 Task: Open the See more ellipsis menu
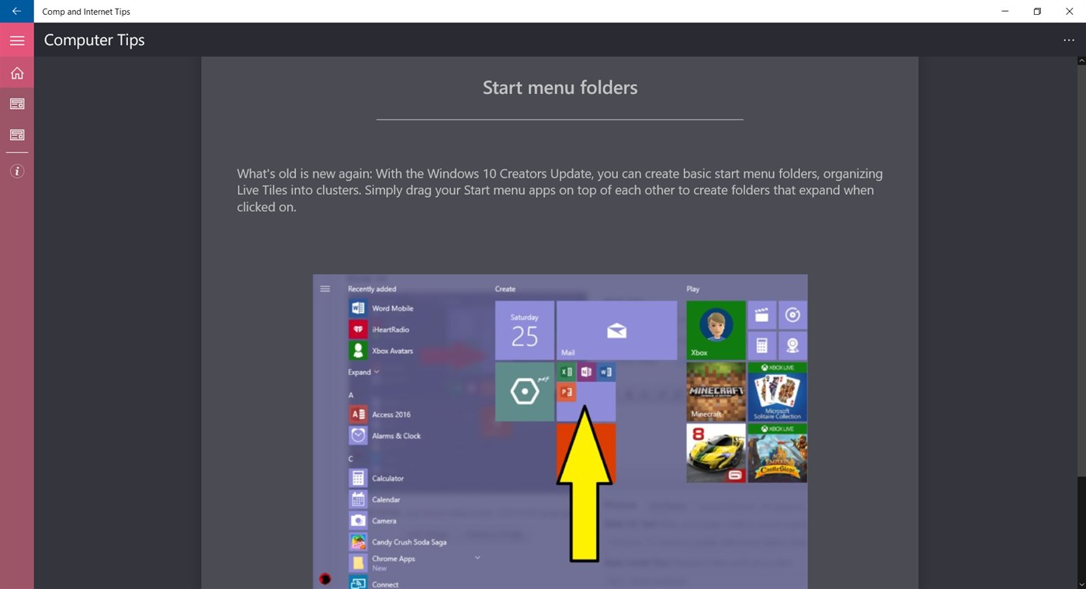(x=1069, y=40)
